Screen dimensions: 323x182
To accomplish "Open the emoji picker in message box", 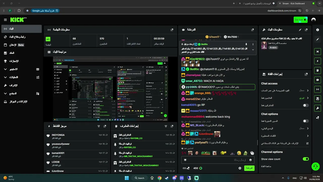I will point(251,160).
